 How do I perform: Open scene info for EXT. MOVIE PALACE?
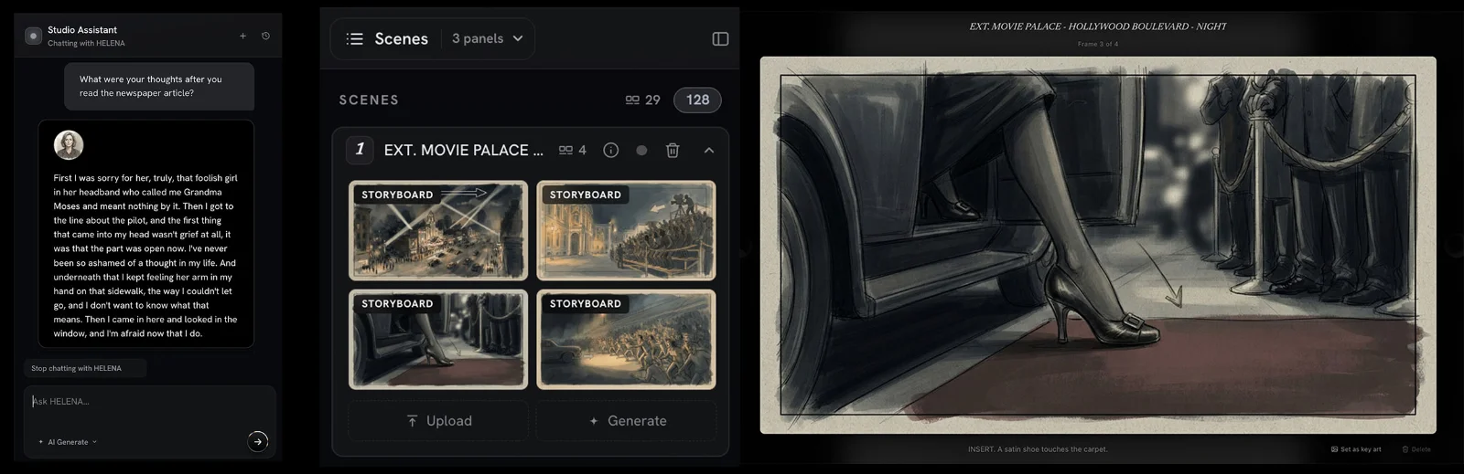(x=611, y=150)
